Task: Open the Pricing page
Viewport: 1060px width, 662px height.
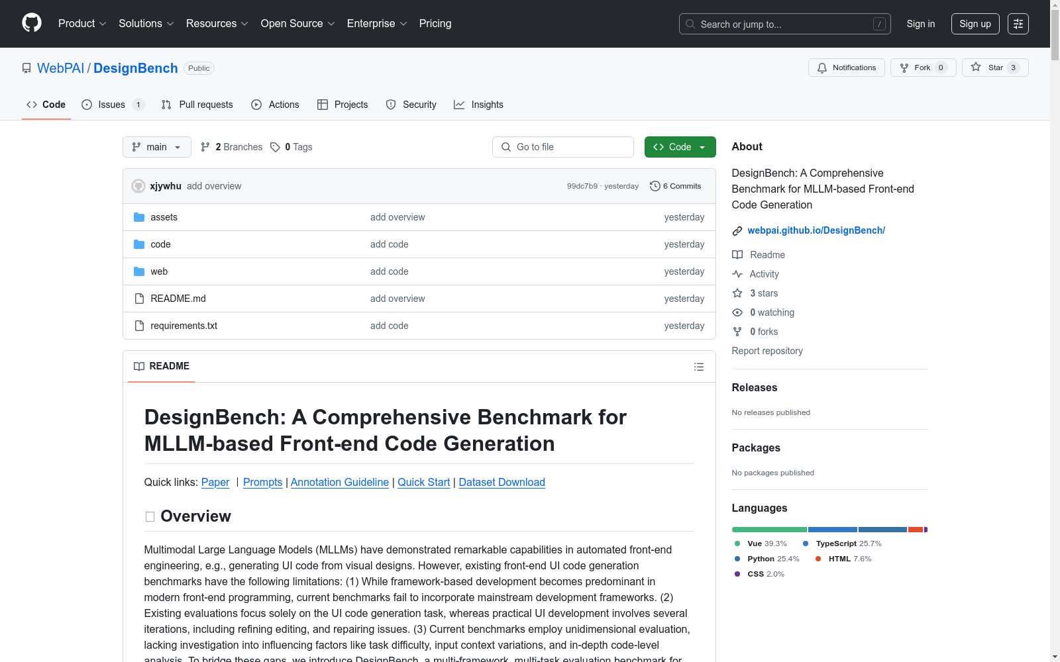Action: pos(435,24)
